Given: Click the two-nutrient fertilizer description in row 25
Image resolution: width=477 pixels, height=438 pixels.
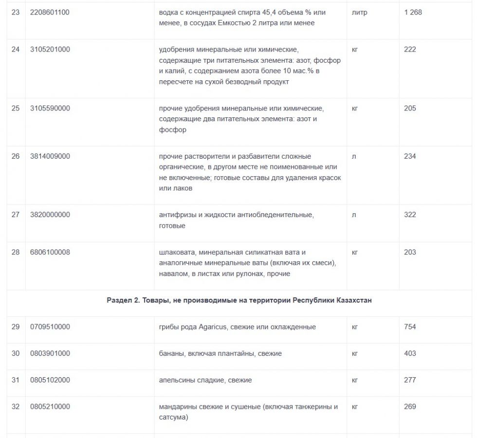Looking at the screenshot, I should [241, 119].
